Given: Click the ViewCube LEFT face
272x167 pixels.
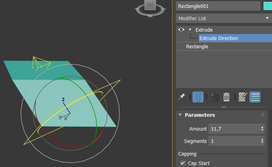Looking at the screenshot, I should (x=150, y=5).
